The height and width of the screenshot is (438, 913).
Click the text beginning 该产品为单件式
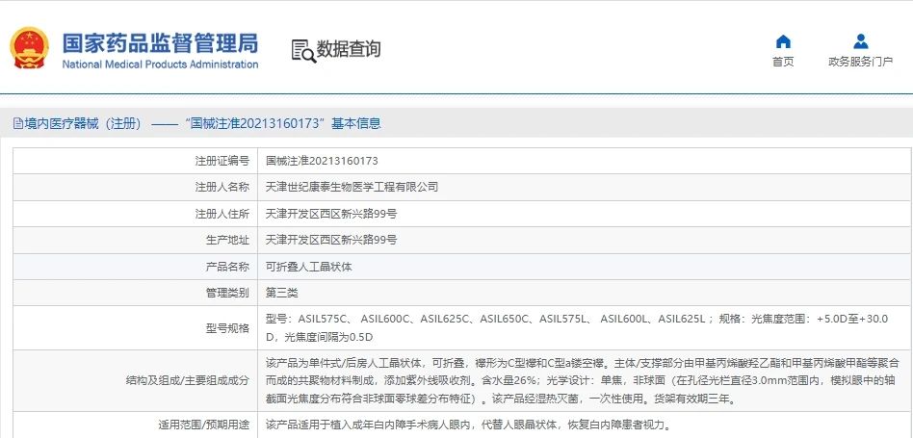click(583, 381)
